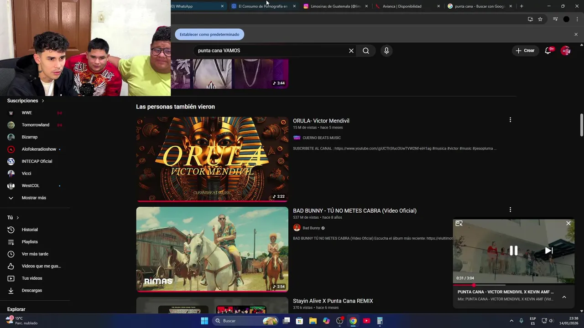Open the YouTube app in taskbar

click(x=366, y=321)
